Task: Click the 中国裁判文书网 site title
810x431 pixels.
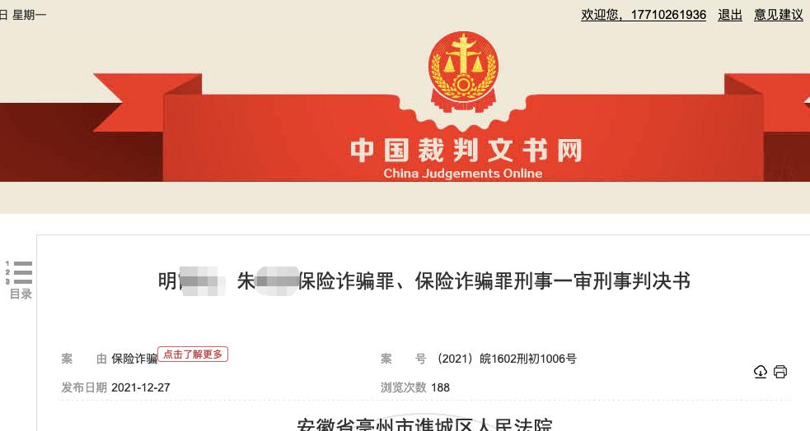Action: coord(466,150)
